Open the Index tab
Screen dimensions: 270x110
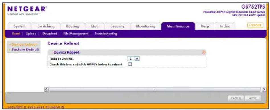click(x=225, y=26)
